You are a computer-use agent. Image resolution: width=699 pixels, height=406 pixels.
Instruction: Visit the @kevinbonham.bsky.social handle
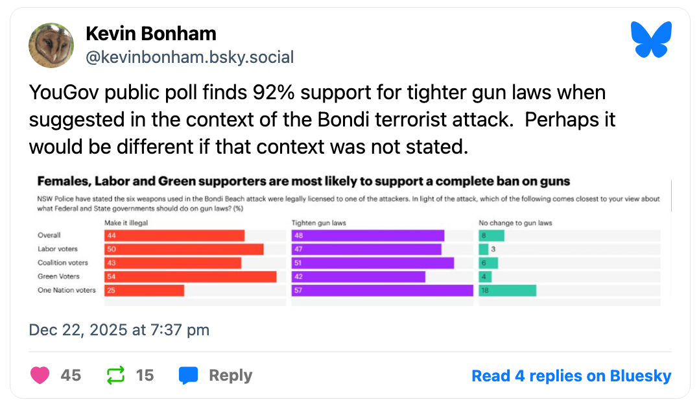pyautogui.click(x=189, y=57)
